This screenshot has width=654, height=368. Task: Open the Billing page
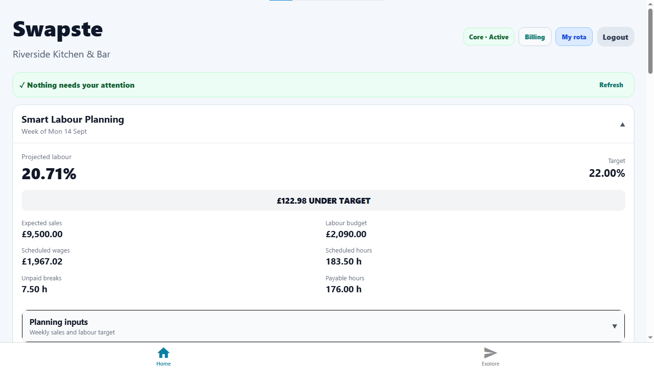(x=535, y=37)
